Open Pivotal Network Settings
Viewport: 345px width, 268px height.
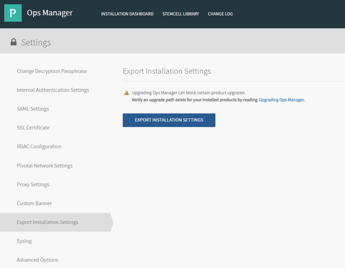45,166
